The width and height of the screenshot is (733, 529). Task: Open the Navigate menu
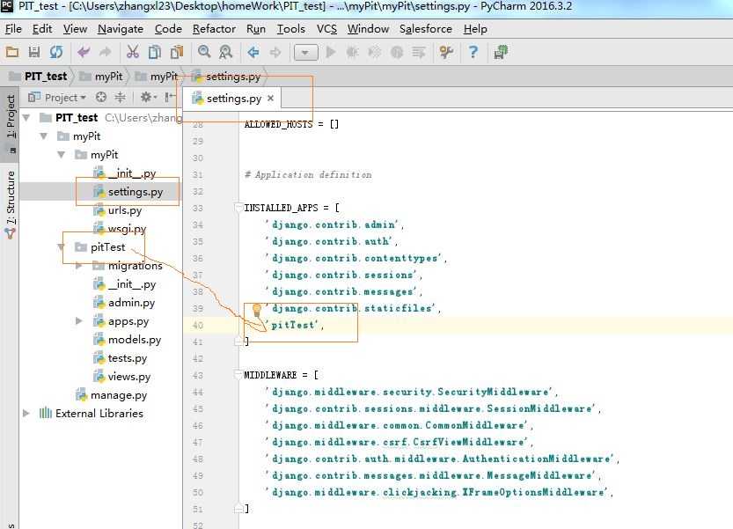[x=121, y=29]
